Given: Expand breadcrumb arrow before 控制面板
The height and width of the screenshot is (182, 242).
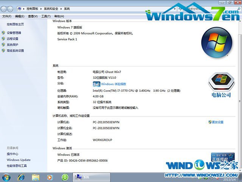Looking at the screenshot, I should [x=24, y=9].
